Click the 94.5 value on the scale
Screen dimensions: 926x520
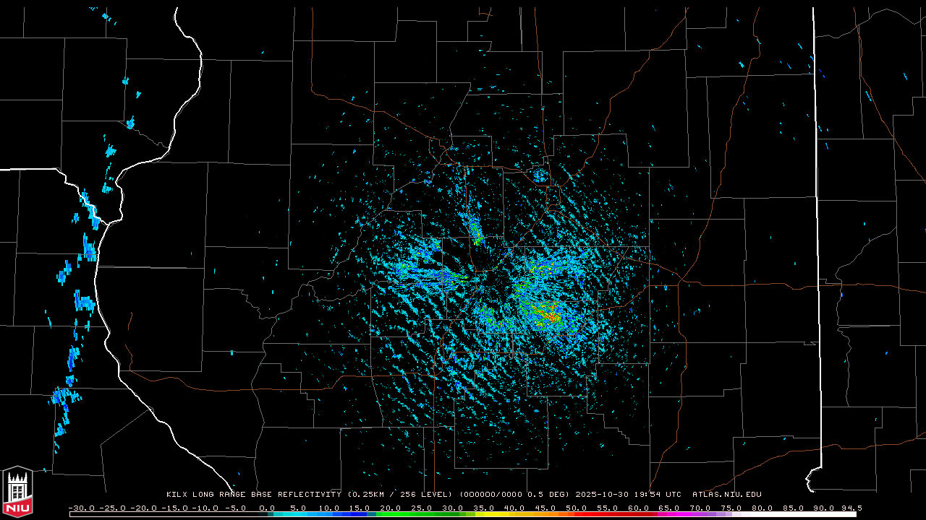851,508
